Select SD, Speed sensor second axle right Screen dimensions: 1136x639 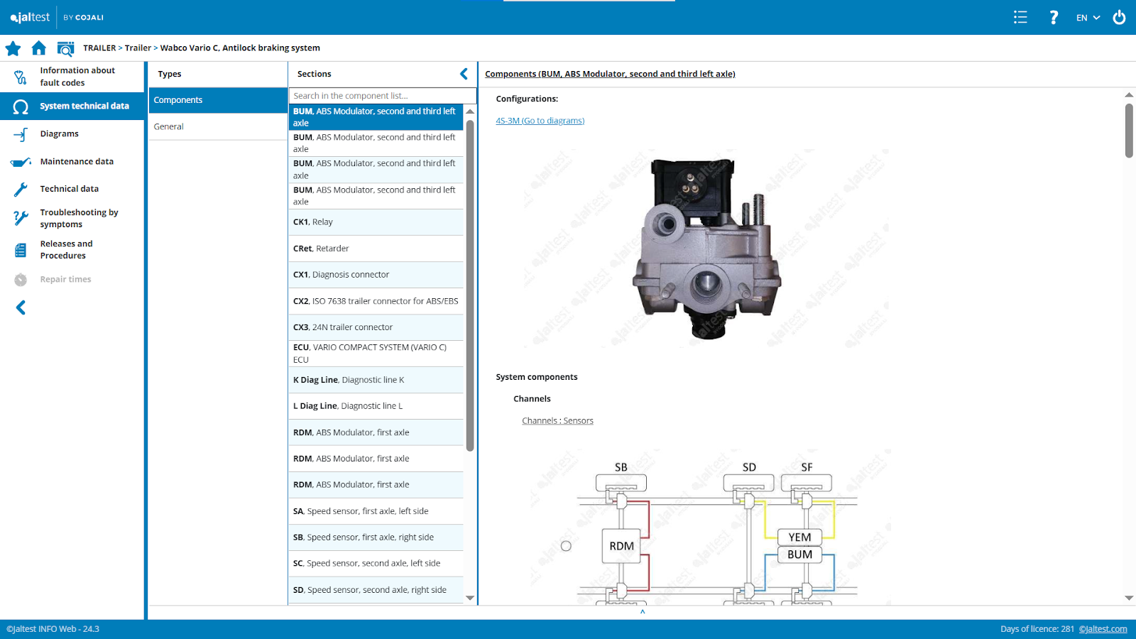point(376,590)
